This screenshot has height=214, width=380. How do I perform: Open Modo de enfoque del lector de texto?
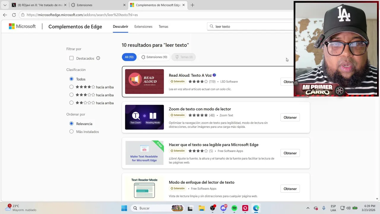[202, 182]
